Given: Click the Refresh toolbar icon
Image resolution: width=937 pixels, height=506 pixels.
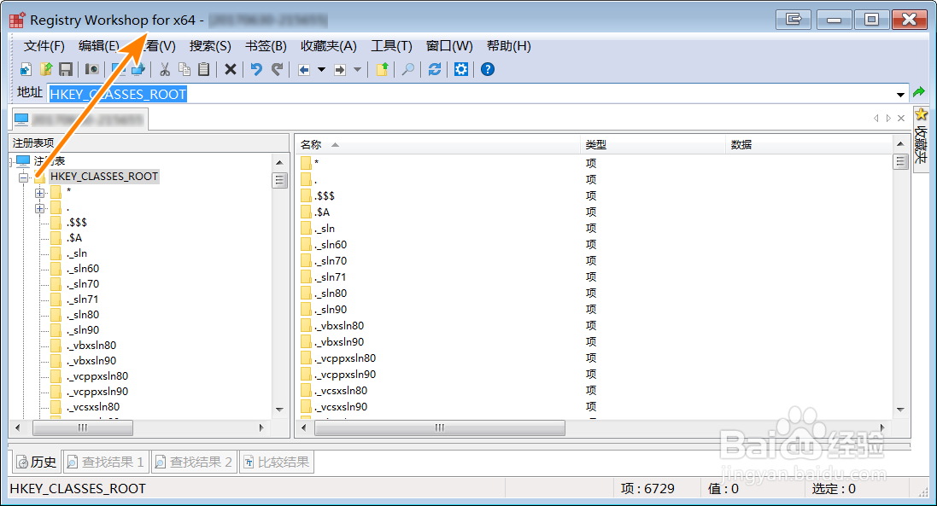Looking at the screenshot, I should coord(435,69).
